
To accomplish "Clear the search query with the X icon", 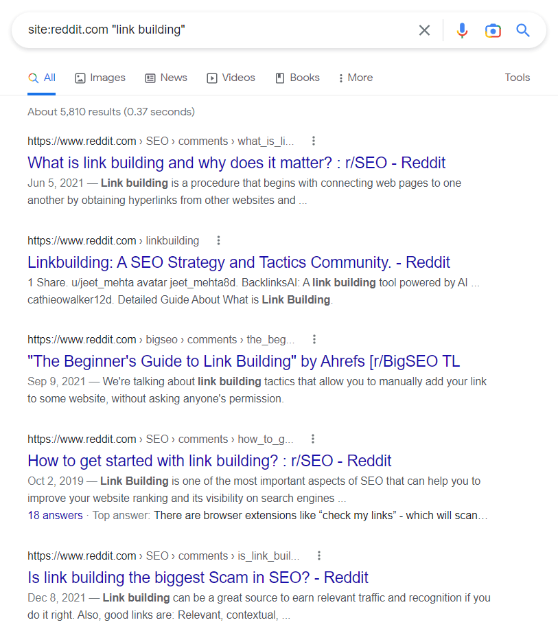I will tap(424, 30).
